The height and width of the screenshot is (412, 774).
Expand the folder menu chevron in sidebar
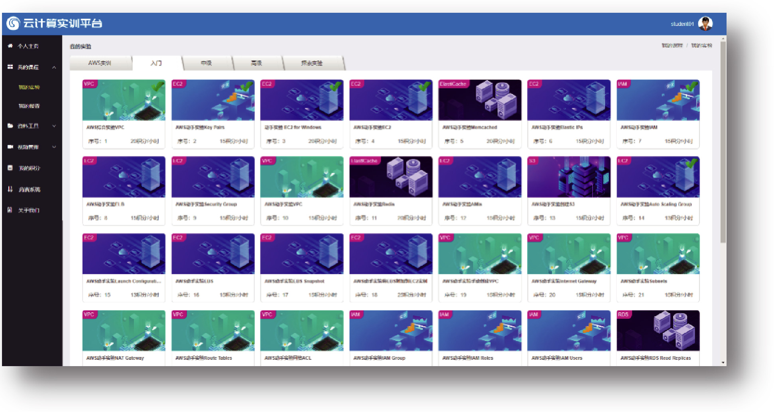point(54,126)
